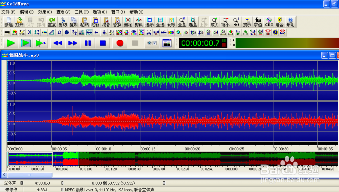Click the green left channel waveform
Image resolution: width=339 pixels, height=192 pixels.
pyautogui.click(x=172, y=81)
